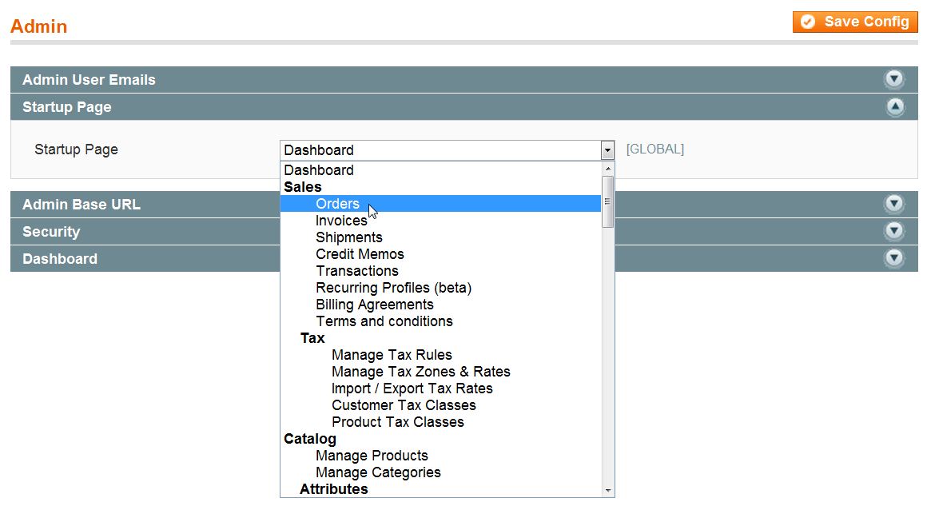Collapse the Startup Page section arrow
927x506 pixels.
[x=894, y=107]
